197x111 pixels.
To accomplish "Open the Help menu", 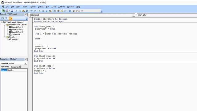I will tap(78, 7).
